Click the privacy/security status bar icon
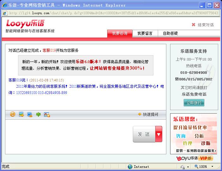The image size is (222, 171). coord(182,167)
